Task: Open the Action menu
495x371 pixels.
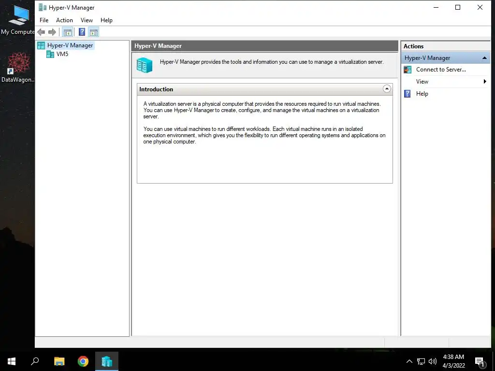Action: [64, 20]
